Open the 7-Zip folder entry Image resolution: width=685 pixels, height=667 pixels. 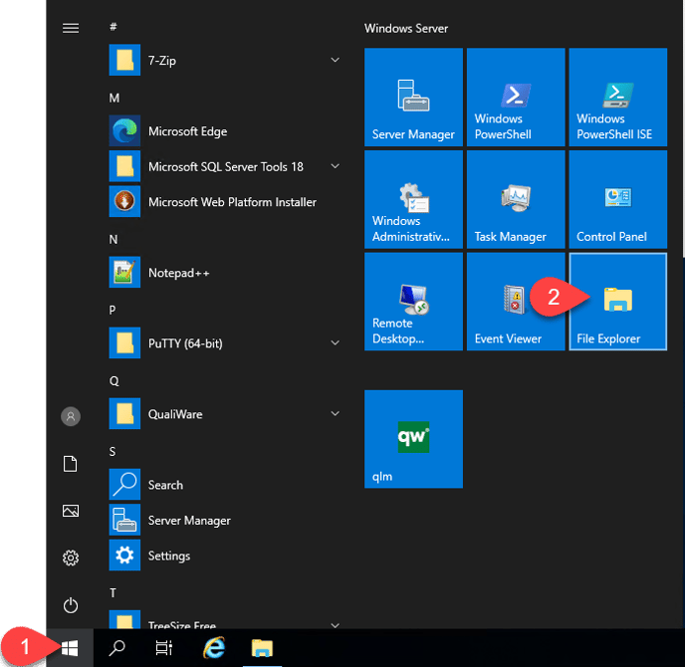point(225,60)
